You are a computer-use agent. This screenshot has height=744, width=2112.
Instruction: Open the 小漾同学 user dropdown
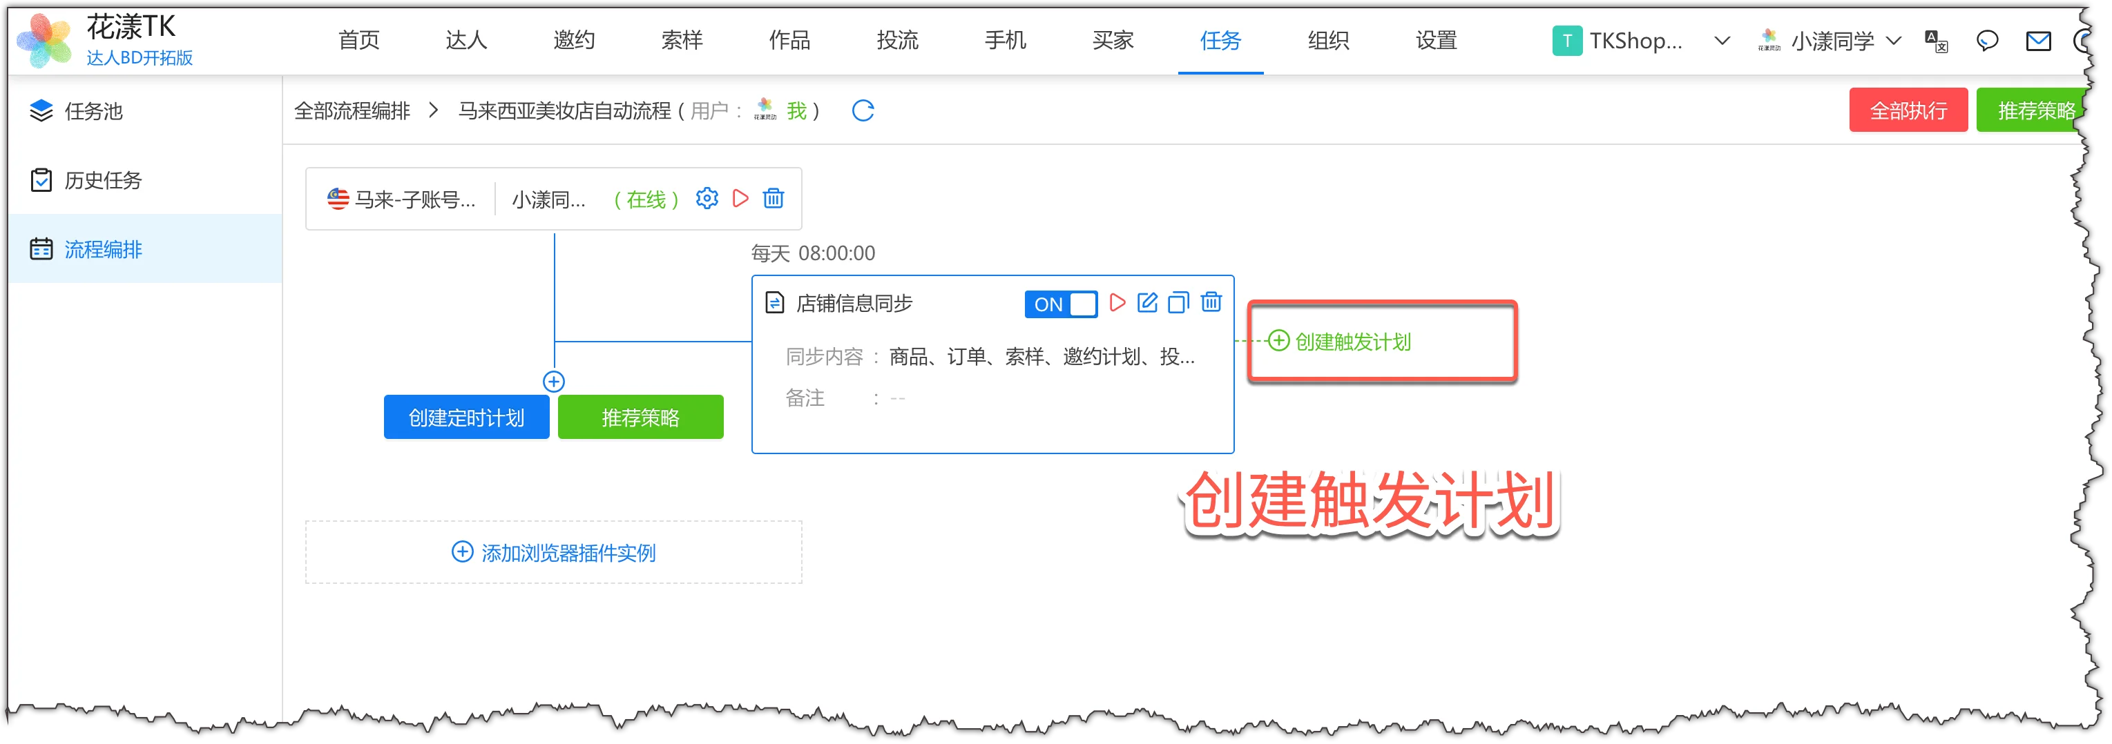tap(1830, 41)
